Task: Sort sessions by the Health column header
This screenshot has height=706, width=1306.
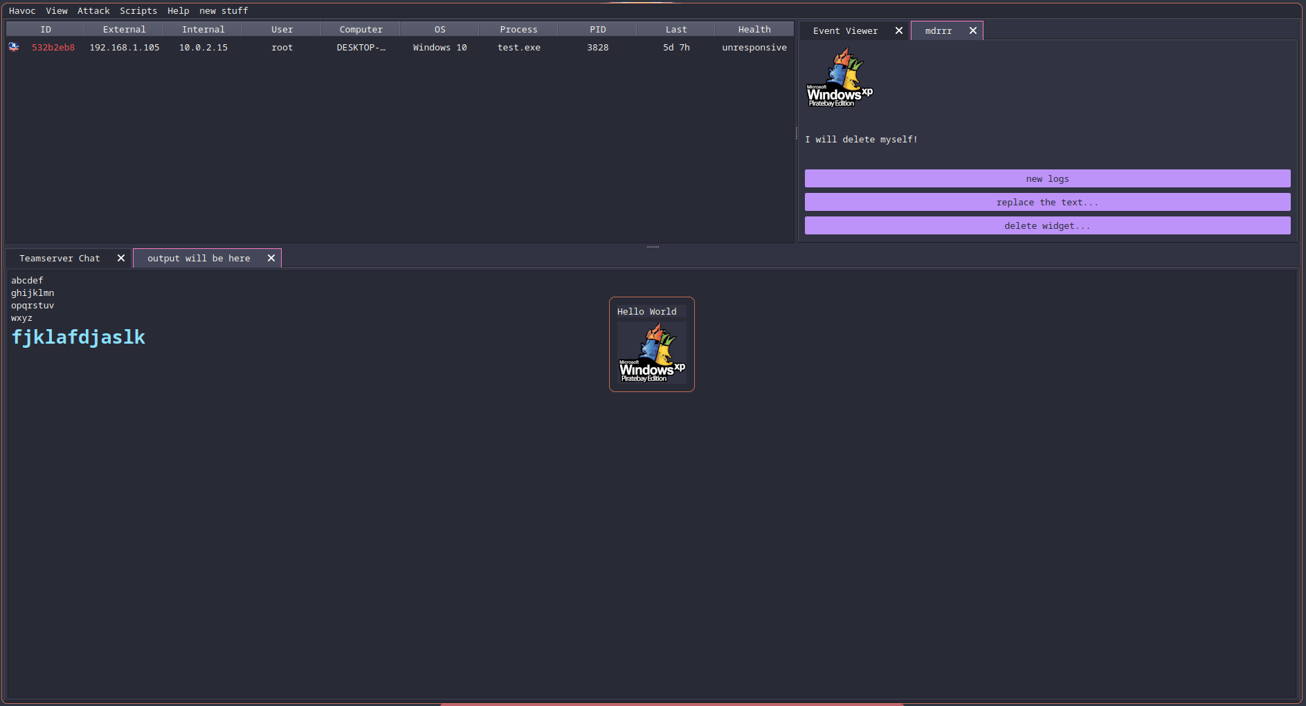Action: coord(754,29)
